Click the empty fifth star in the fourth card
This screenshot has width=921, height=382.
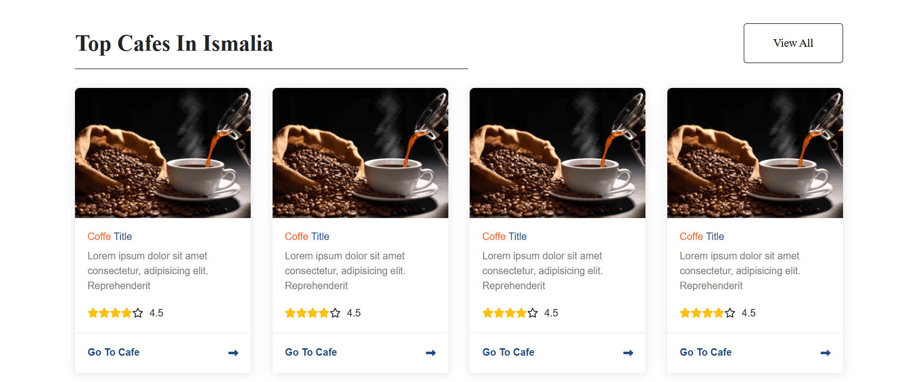tap(730, 313)
